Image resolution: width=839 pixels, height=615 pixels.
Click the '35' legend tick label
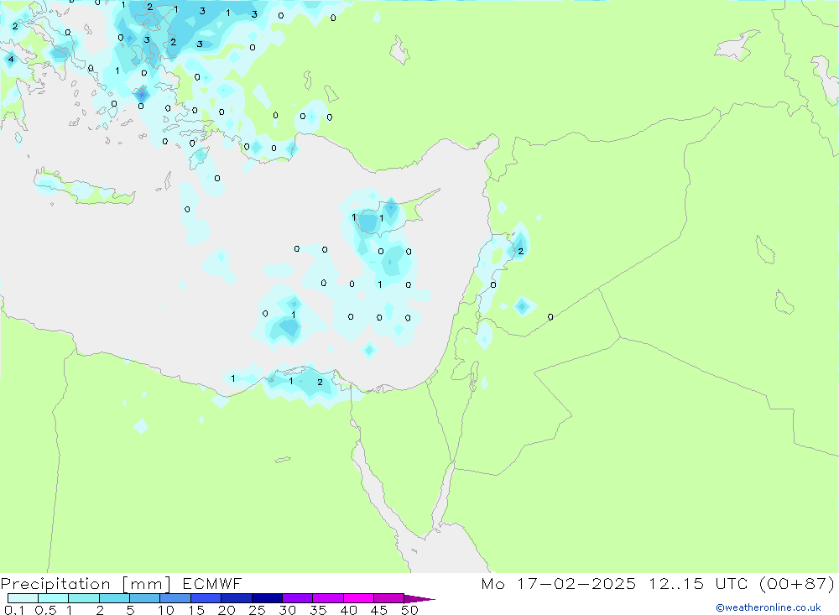pyautogui.click(x=318, y=610)
